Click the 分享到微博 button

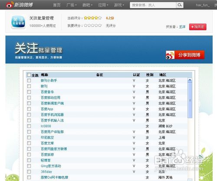click(185, 55)
